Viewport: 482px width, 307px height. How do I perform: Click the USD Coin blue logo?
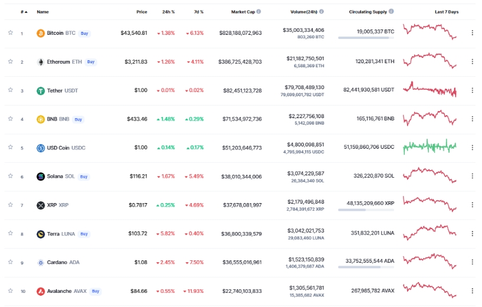pyautogui.click(x=41, y=148)
